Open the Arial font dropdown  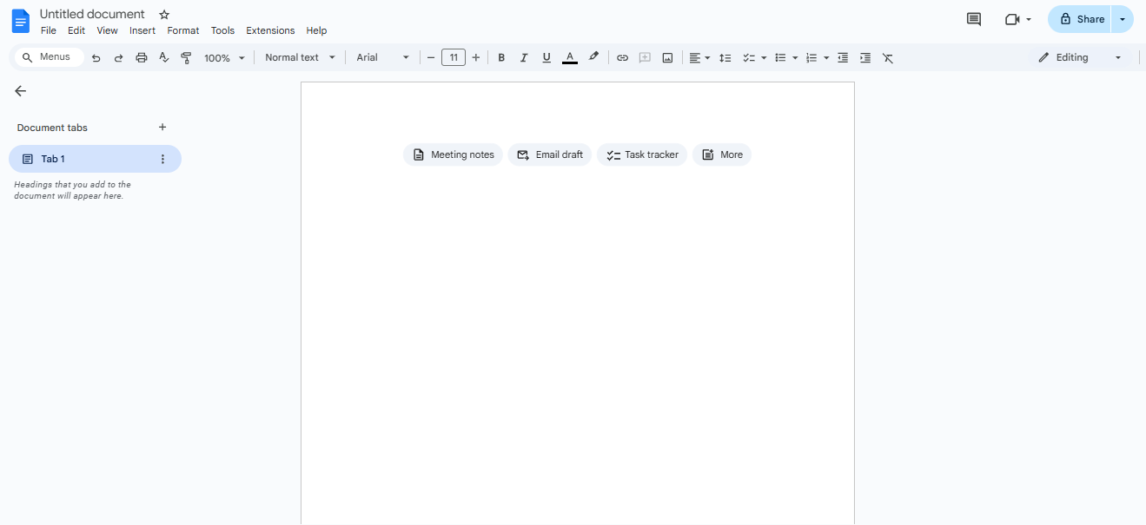click(382, 58)
